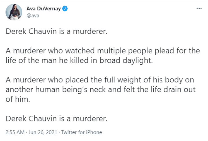
Task: Click the line starting 'another human being's neck'
Action: point(101,89)
